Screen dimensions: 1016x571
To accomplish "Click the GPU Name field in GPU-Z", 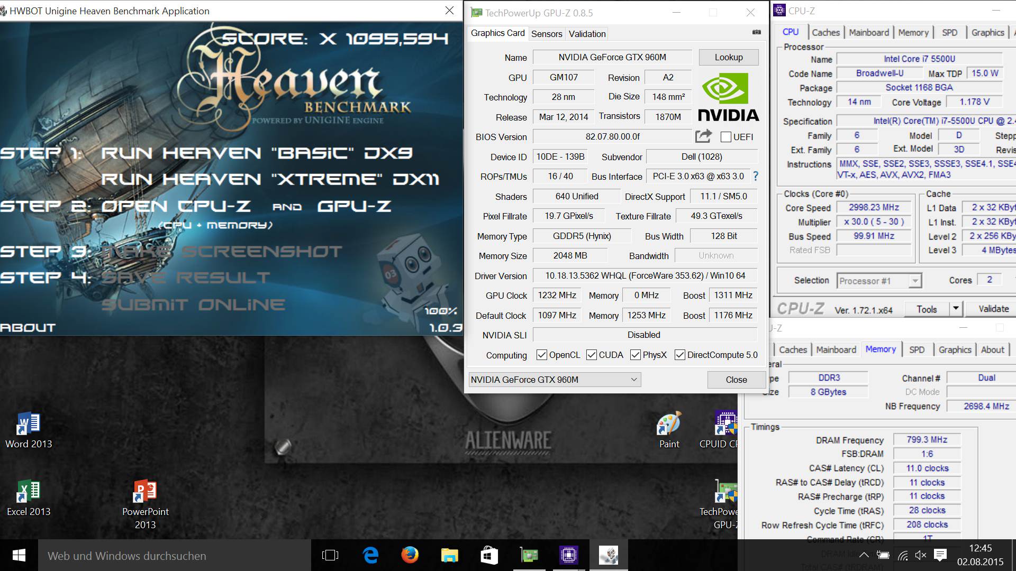I will [x=612, y=57].
